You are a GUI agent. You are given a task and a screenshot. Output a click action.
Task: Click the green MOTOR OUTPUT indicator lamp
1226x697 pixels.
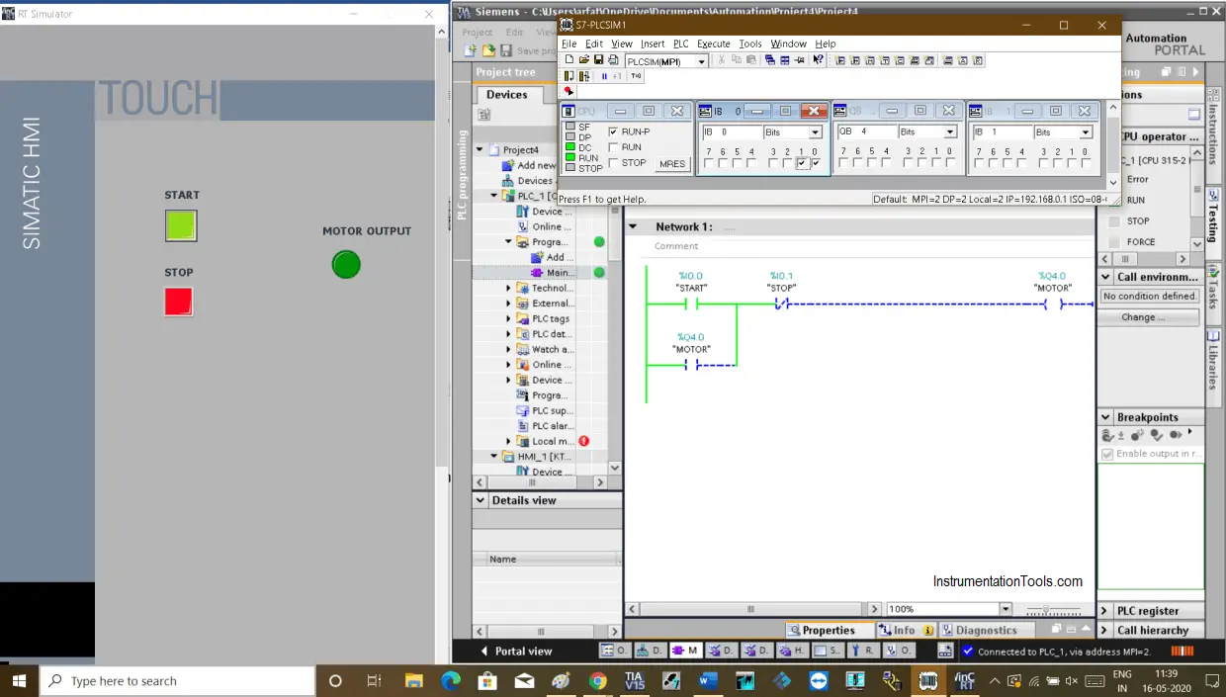(346, 265)
